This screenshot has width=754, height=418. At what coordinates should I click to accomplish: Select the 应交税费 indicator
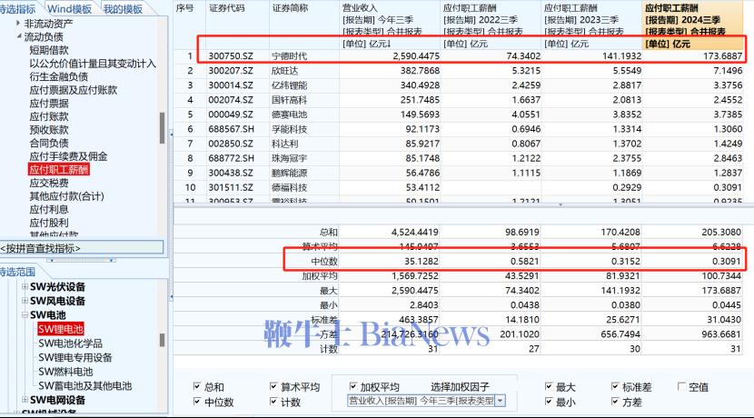[x=48, y=182]
